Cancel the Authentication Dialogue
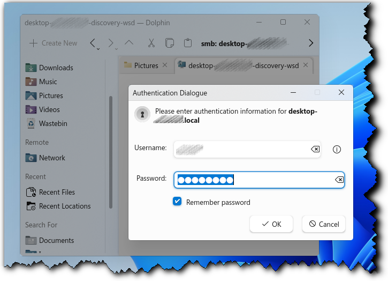 pos(324,224)
